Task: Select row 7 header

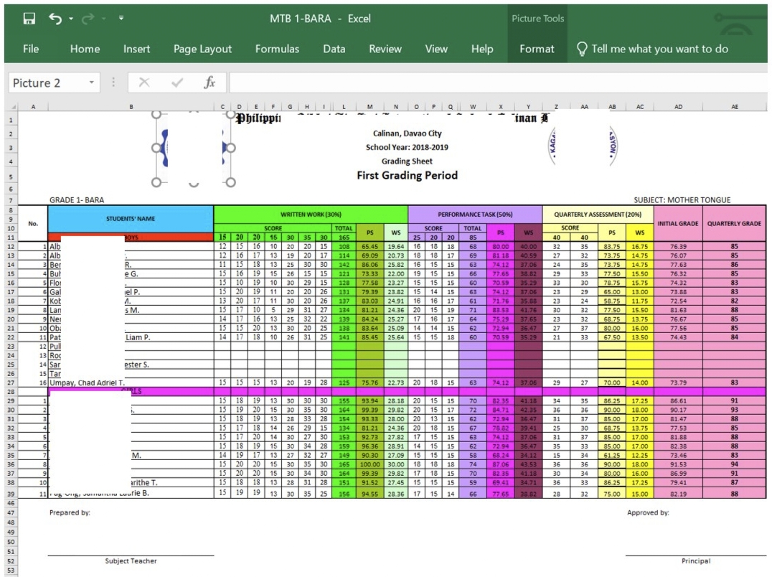Action: (x=11, y=200)
